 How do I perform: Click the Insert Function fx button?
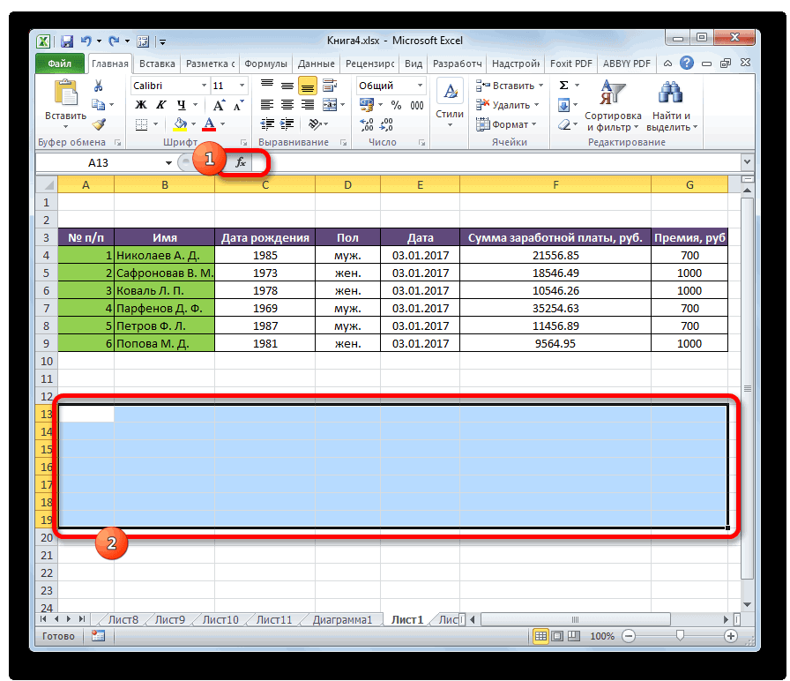point(240,162)
